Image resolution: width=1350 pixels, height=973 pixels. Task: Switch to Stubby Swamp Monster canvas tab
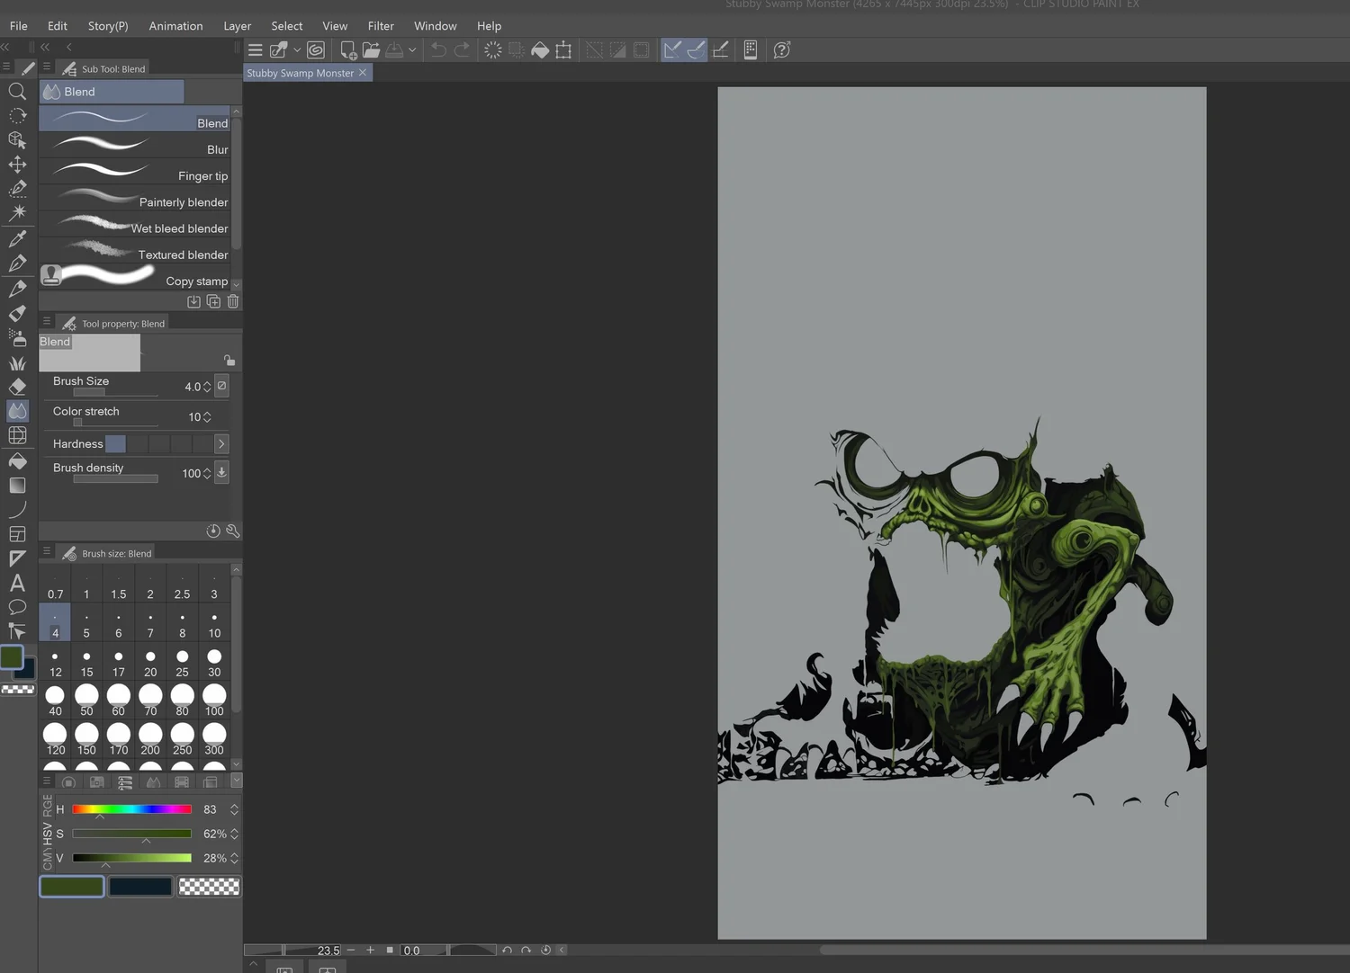pos(300,73)
